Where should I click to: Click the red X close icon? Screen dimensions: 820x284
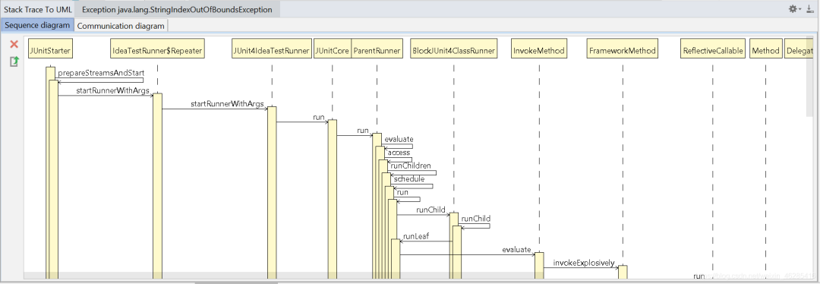coord(14,45)
